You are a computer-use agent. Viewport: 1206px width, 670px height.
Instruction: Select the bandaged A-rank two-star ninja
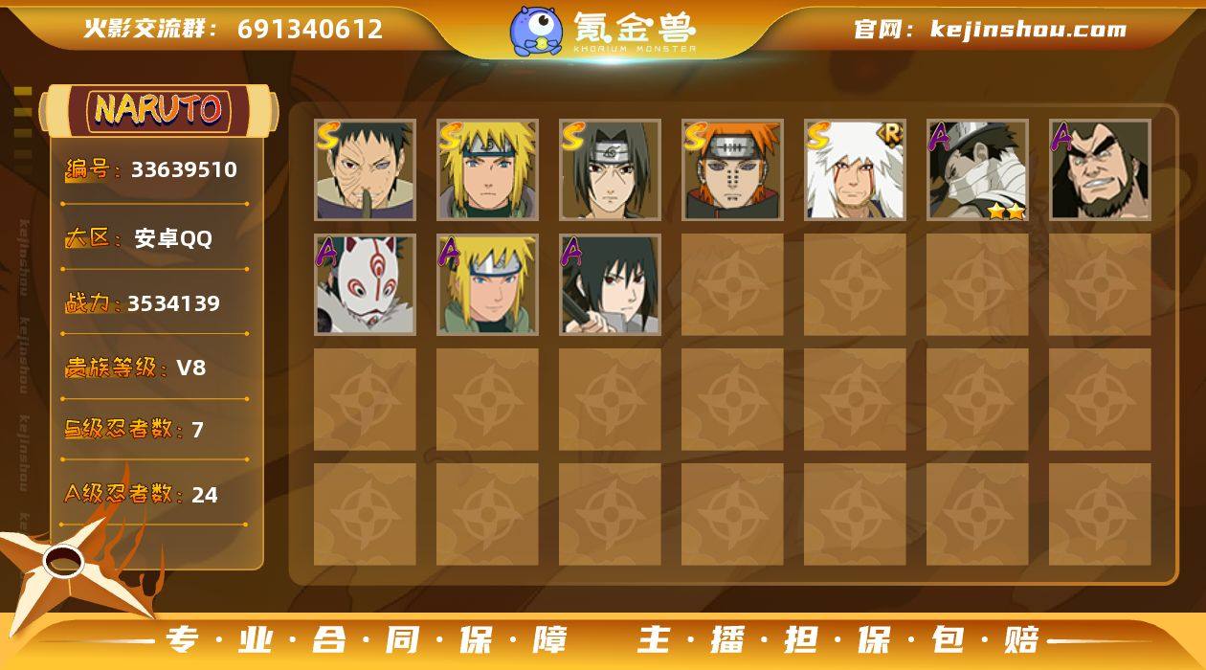[x=977, y=170]
